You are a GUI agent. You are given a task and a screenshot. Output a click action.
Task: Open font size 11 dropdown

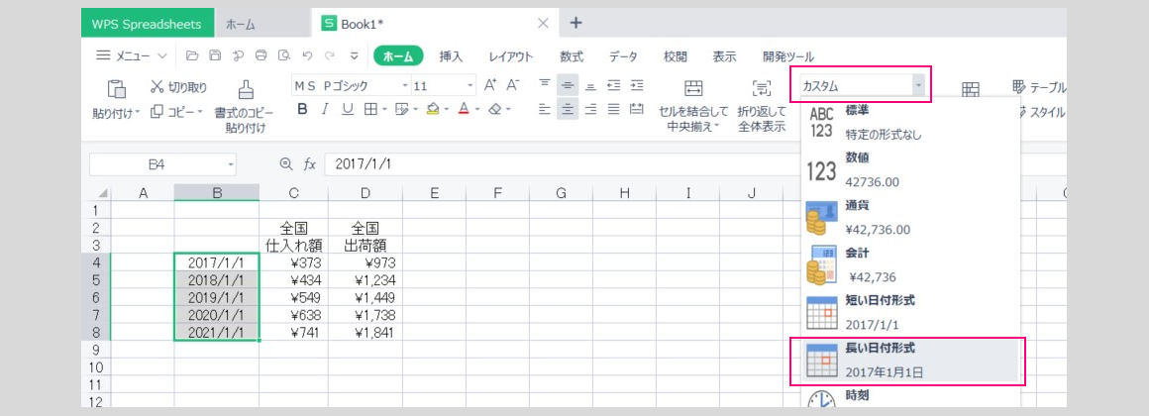tap(470, 86)
